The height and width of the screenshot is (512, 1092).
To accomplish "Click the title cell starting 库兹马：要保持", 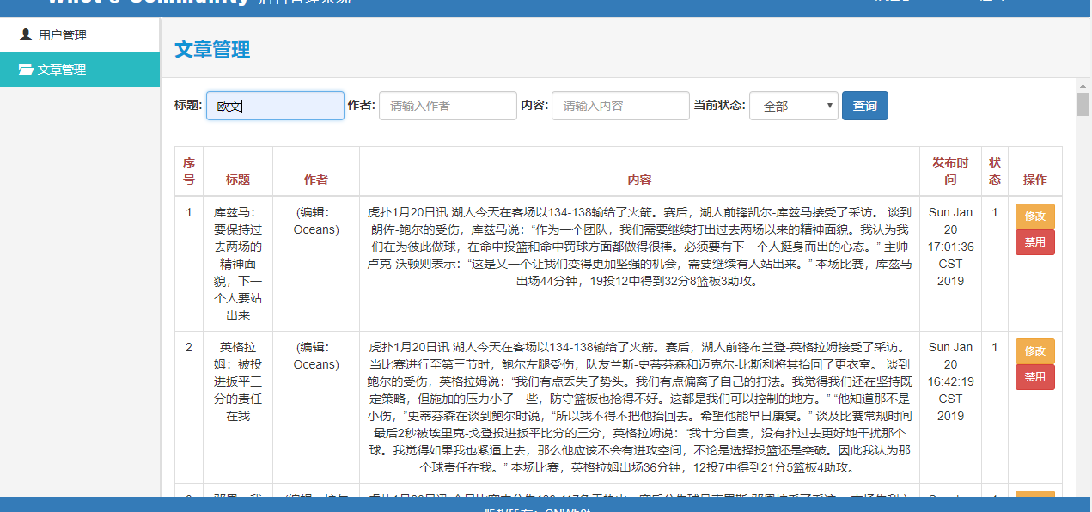I will [x=238, y=264].
